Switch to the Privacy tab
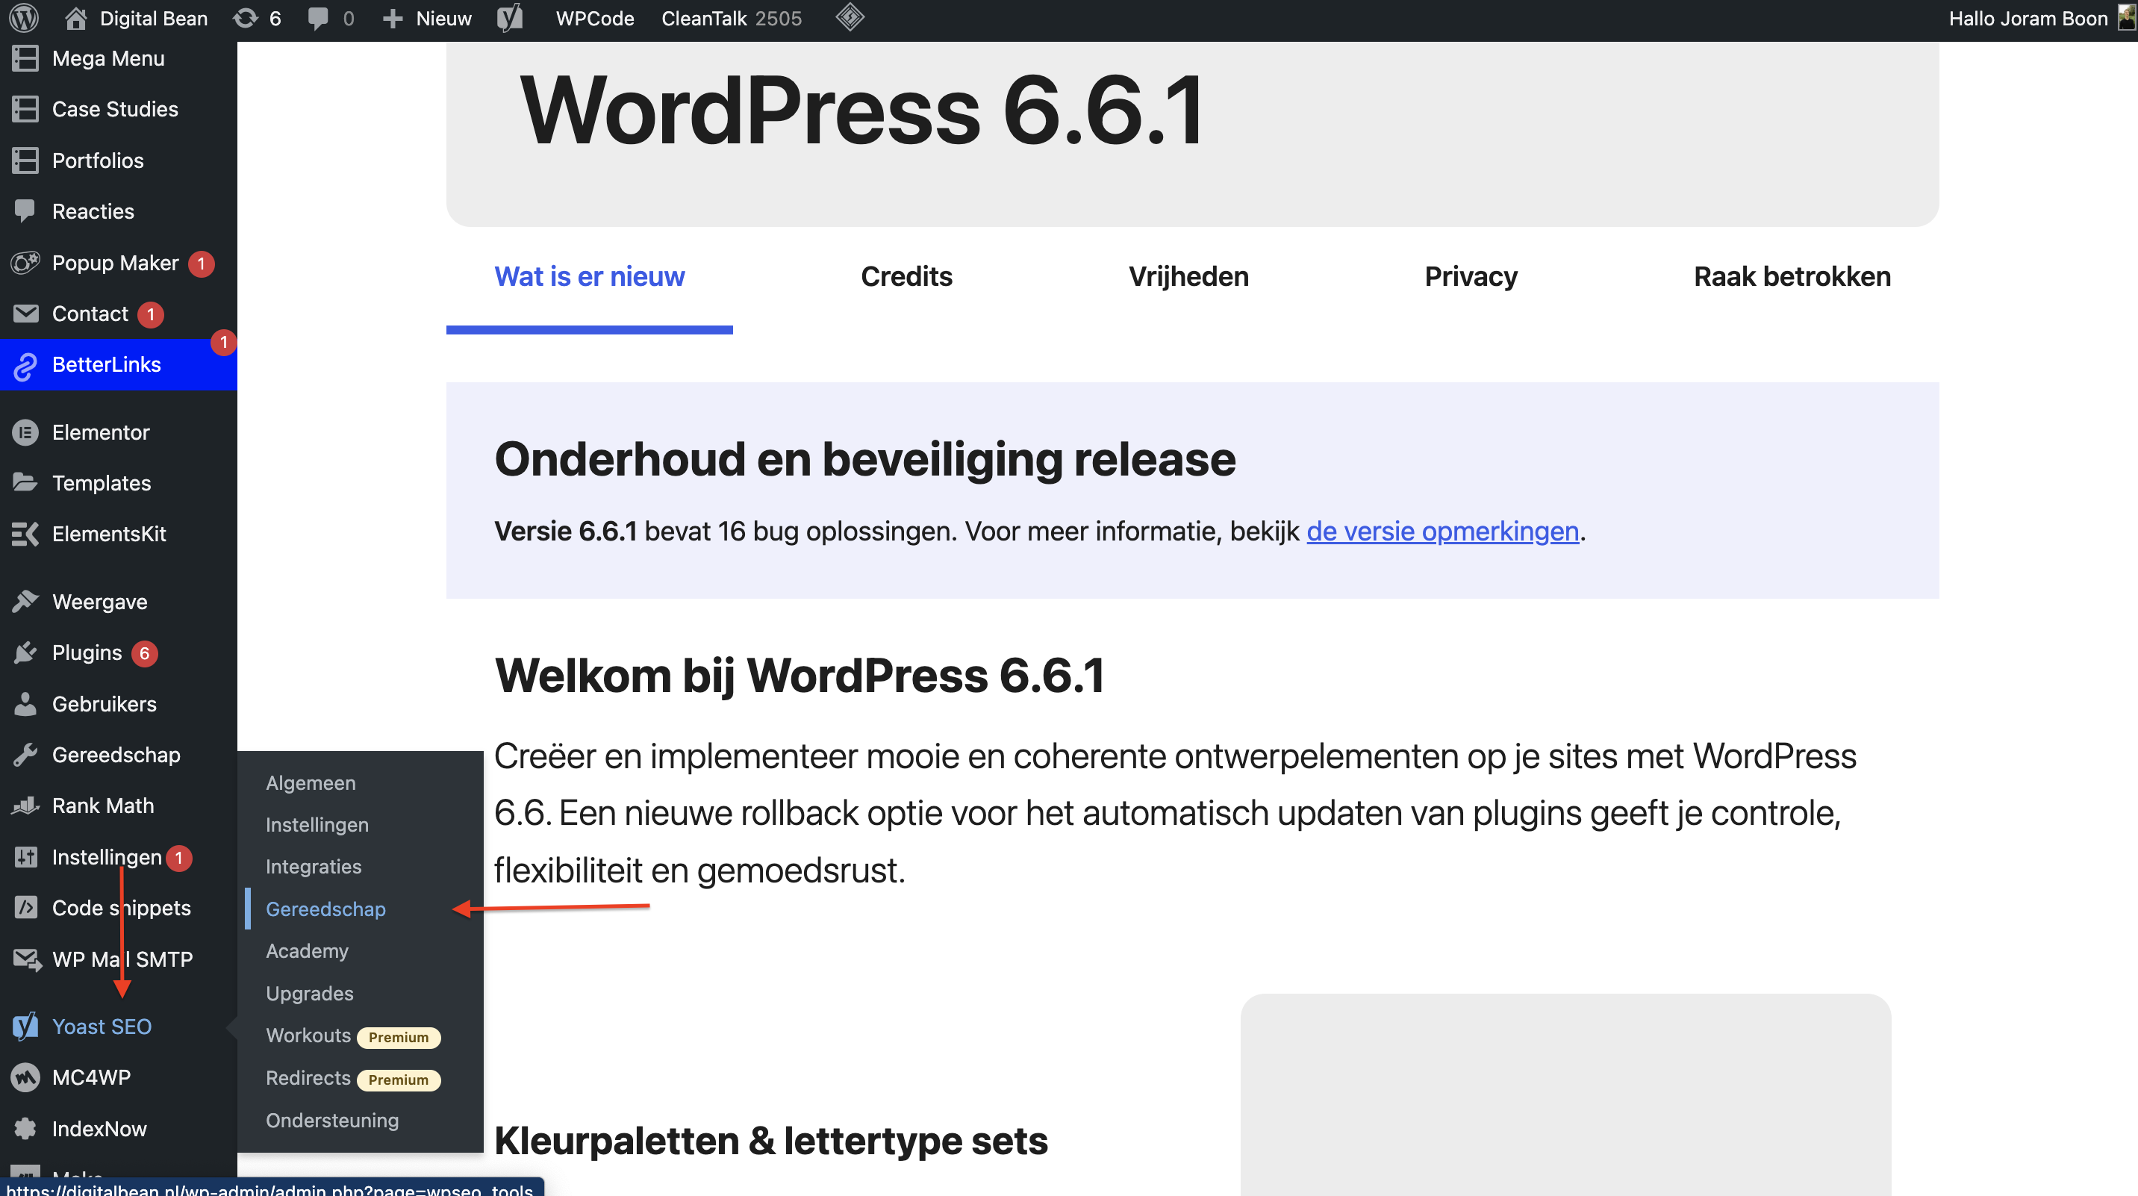The width and height of the screenshot is (2138, 1196). pyautogui.click(x=1470, y=275)
